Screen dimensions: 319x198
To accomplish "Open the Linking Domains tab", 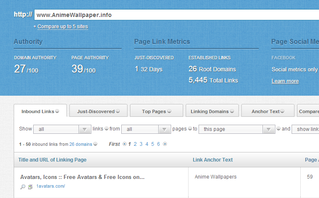I will pyautogui.click(x=212, y=111).
